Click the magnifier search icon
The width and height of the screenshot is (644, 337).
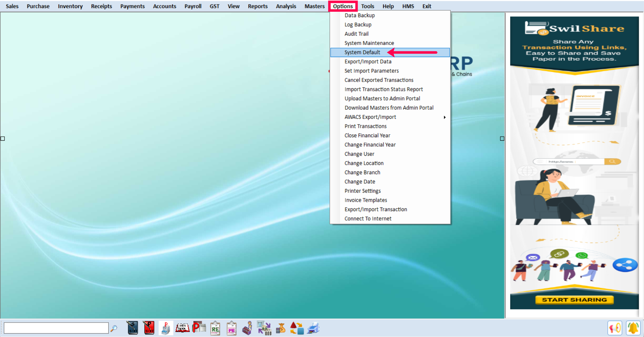[x=114, y=328]
